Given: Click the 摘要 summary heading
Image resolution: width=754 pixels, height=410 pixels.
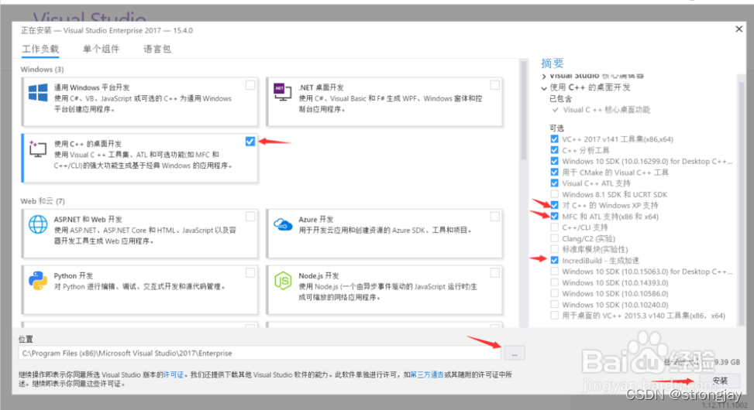Looking at the screenshot, I should 552,63.
